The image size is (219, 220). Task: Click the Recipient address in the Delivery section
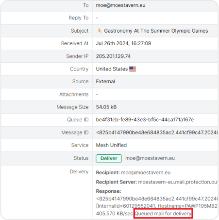pyautogui.click(x=146, y=172)
